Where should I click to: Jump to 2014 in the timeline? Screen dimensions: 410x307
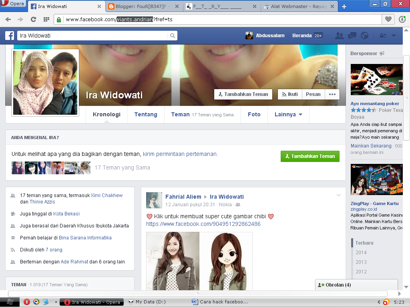[x=361, y=253]
